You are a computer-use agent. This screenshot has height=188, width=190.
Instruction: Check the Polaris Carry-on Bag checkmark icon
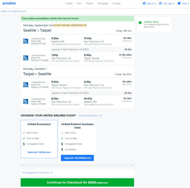(62, 138)
